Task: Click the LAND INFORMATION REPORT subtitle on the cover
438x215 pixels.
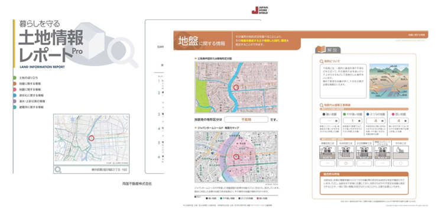Action: click(42, 67)
